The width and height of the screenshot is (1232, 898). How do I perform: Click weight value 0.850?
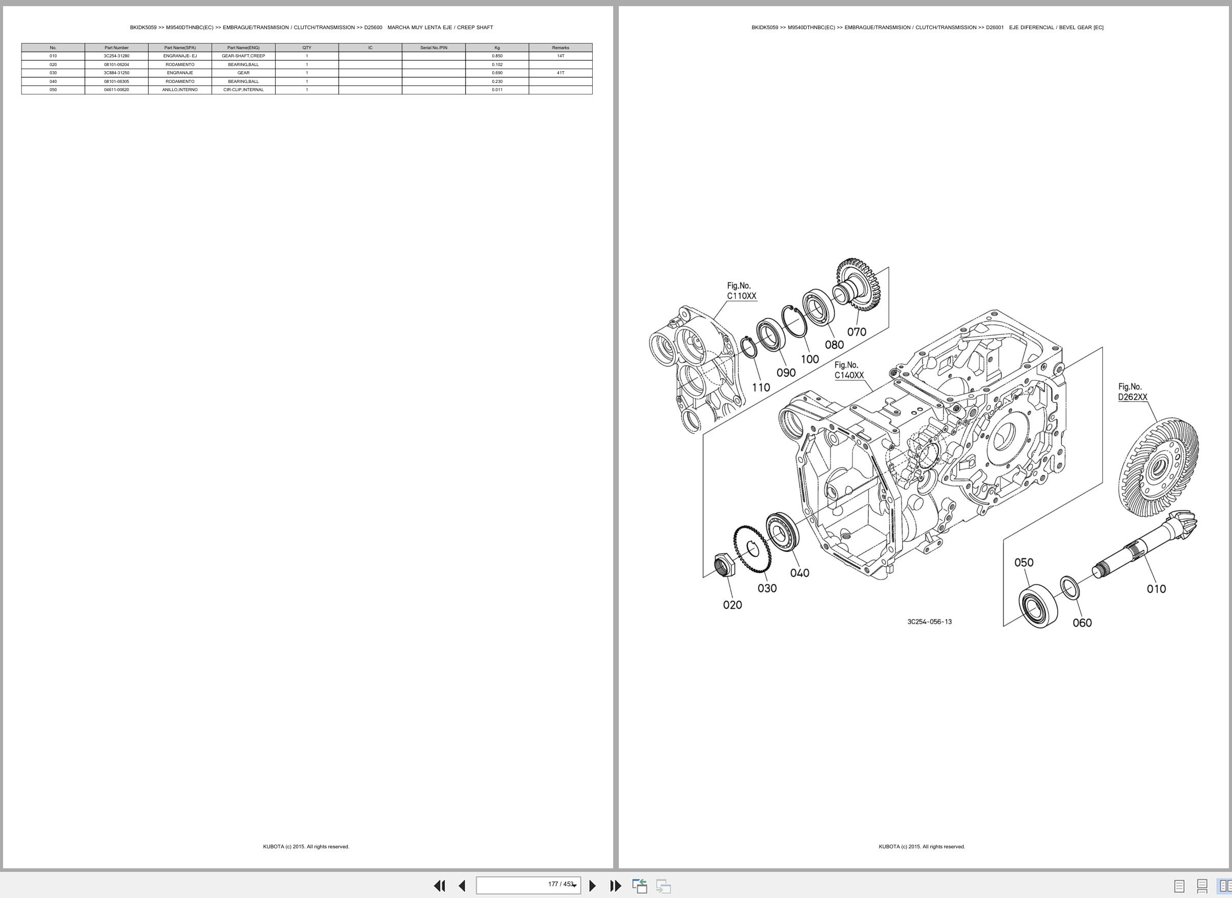(x=497, y=56)
